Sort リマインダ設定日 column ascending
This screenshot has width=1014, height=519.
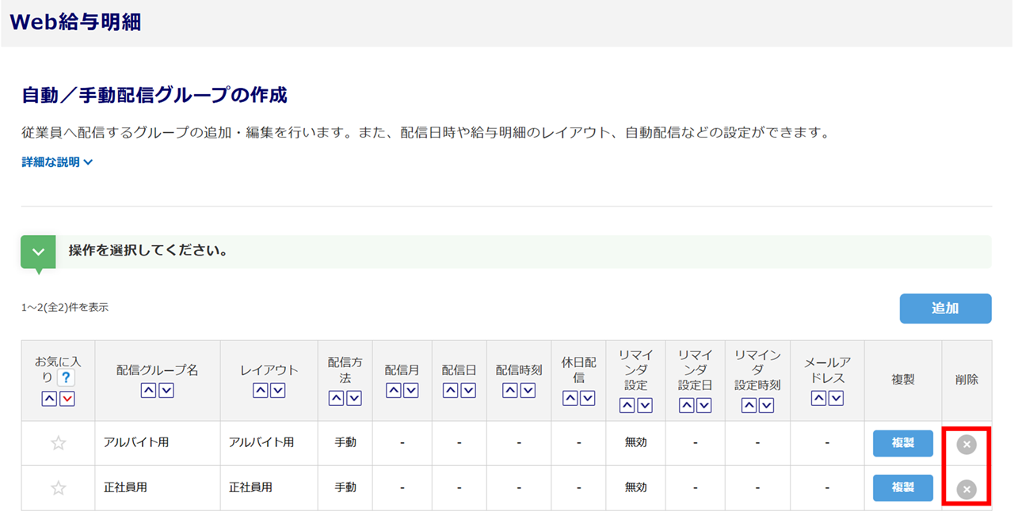[686, 405]
